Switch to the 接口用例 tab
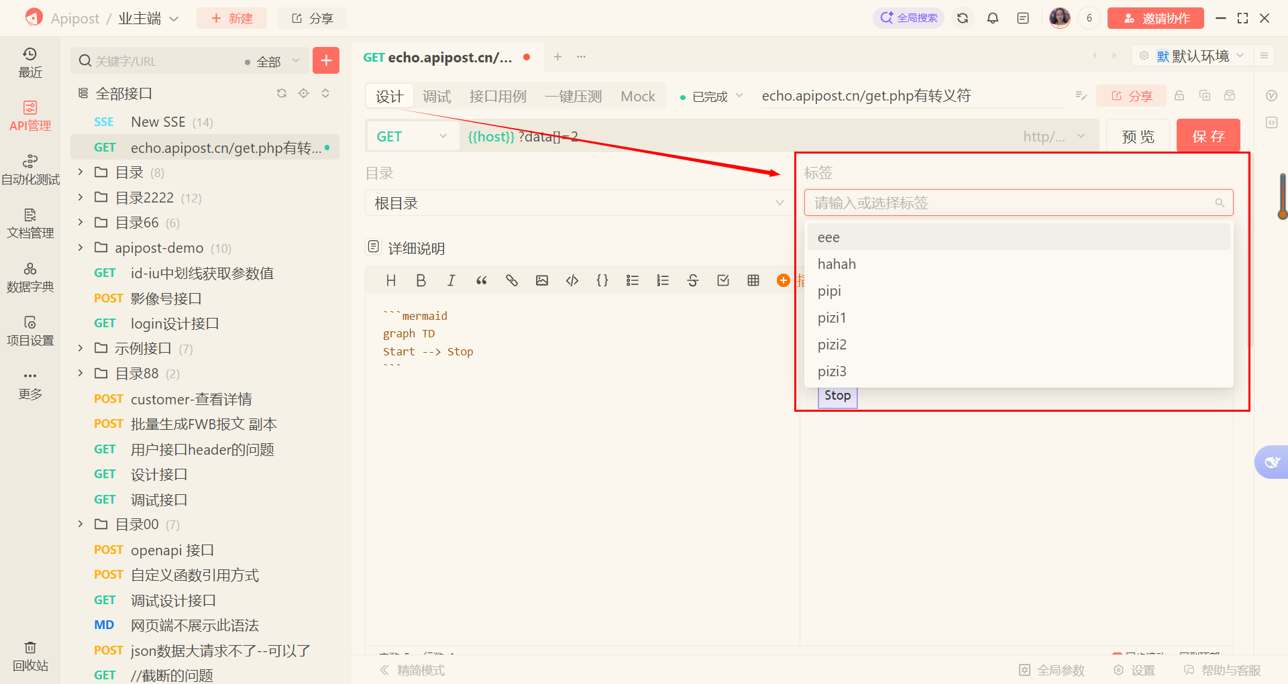The width and height of the screenshot is (1288, 684). (498, 97)
